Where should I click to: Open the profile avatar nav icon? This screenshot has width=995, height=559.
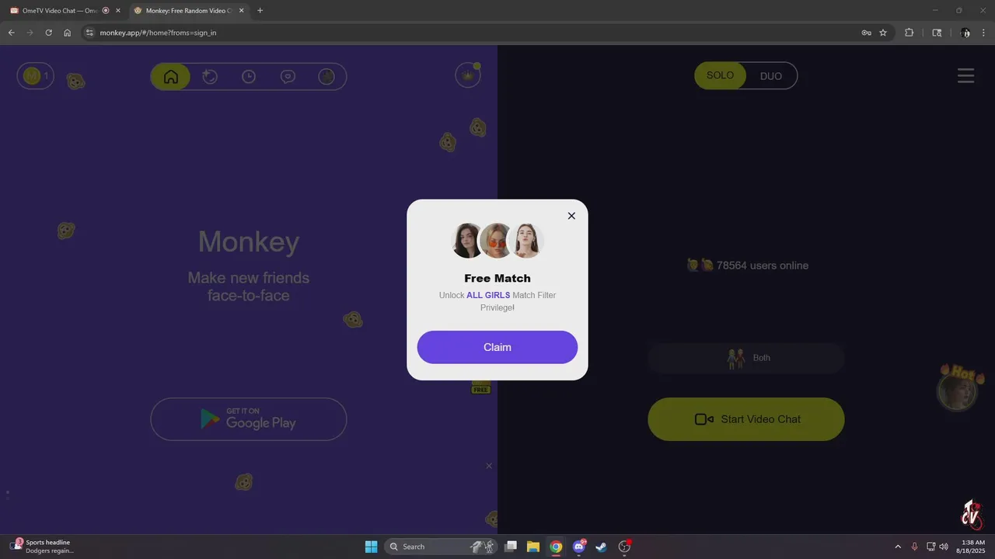pos(326,76)
